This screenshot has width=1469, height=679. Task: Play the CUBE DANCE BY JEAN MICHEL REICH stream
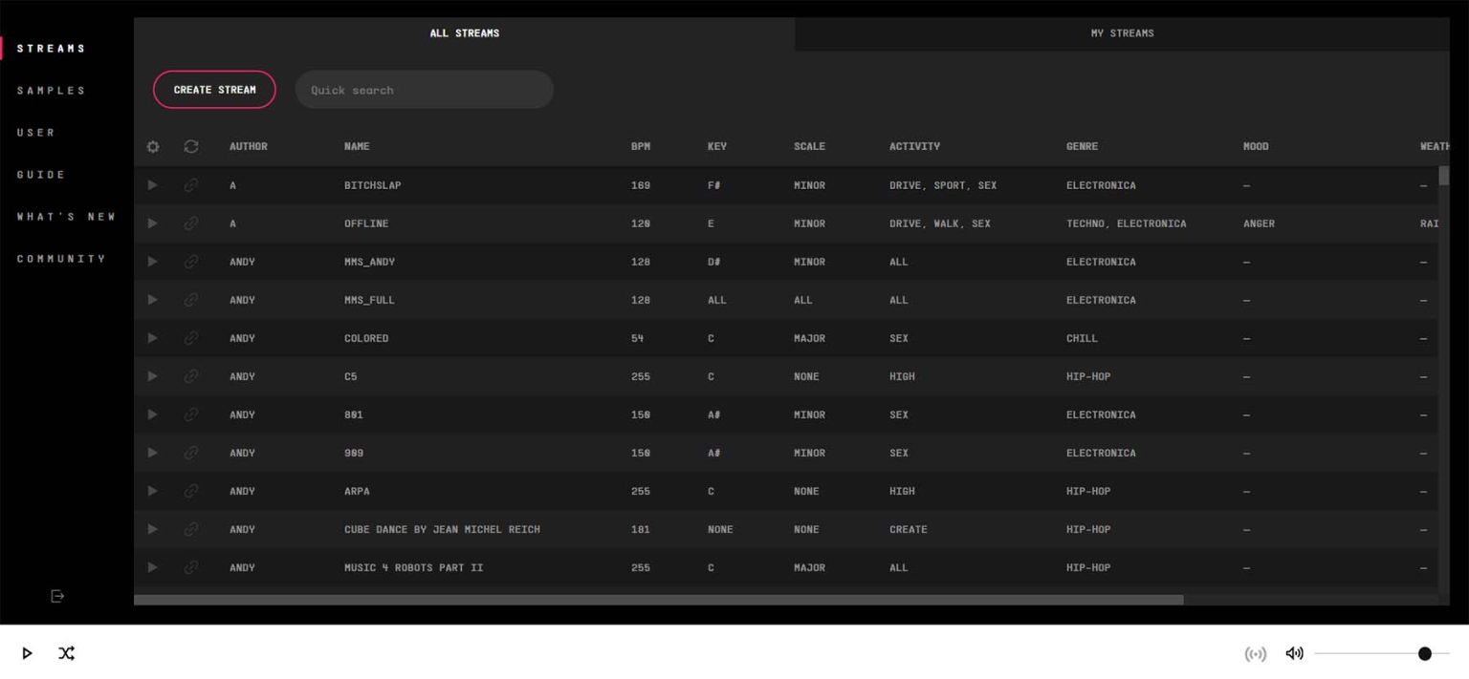coord(151,528)
